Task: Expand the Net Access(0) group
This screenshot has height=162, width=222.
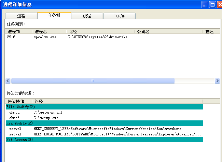Action: click(20, 139)
